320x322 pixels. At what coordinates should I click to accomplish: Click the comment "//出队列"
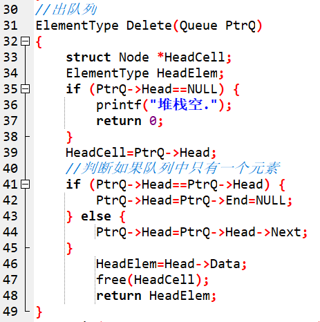66,10
